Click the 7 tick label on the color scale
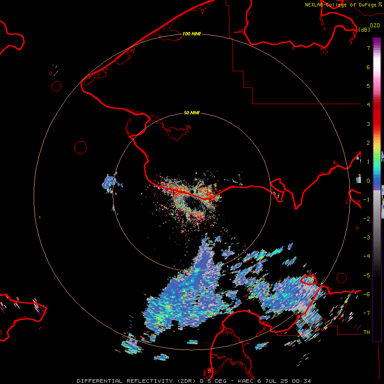 point(368,48)
